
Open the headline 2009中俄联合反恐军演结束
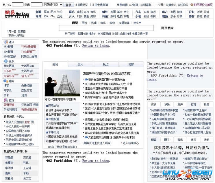pos(107,73)
